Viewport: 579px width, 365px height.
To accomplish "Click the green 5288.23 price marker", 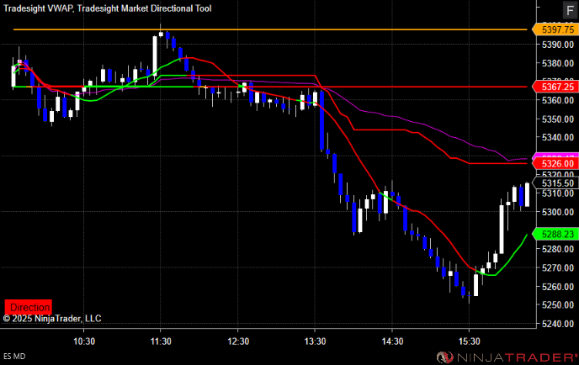I will tap(555, 234).
